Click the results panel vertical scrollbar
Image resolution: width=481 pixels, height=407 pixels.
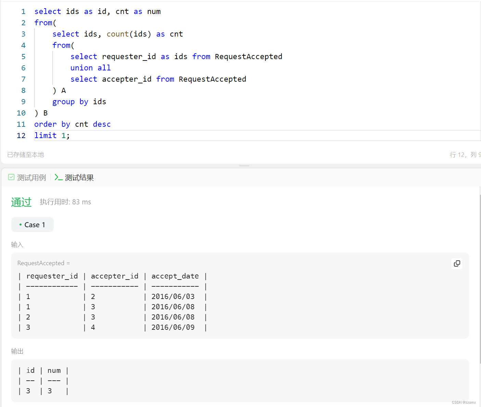pos(480,279)
